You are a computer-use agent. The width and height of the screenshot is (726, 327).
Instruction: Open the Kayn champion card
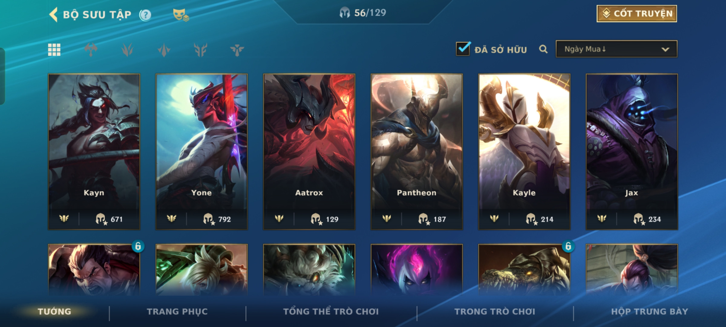94,152
